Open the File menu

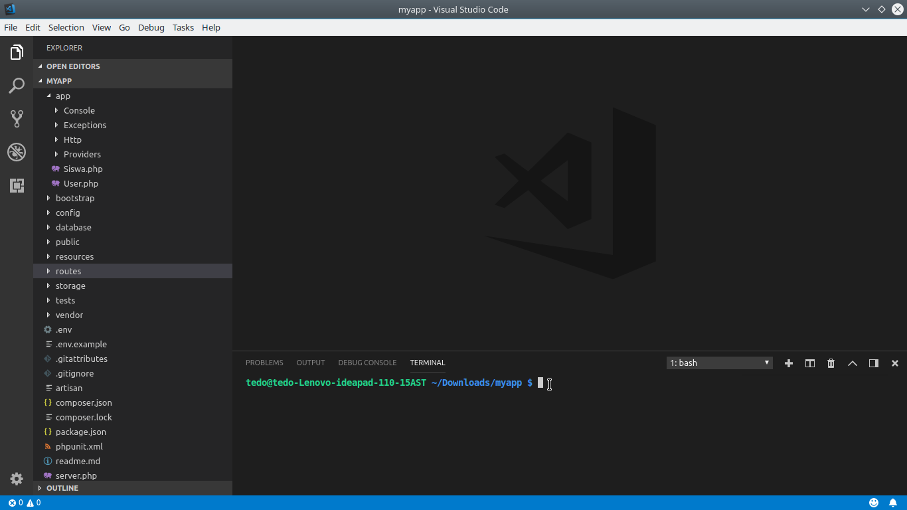point(11,27)
